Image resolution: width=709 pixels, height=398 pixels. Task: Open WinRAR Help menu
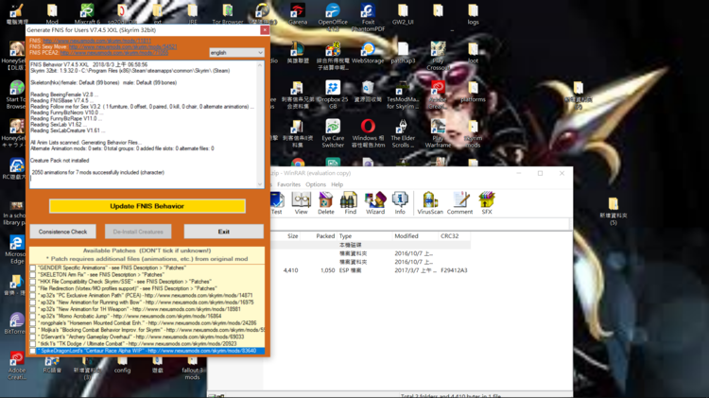tap(337, 184)
